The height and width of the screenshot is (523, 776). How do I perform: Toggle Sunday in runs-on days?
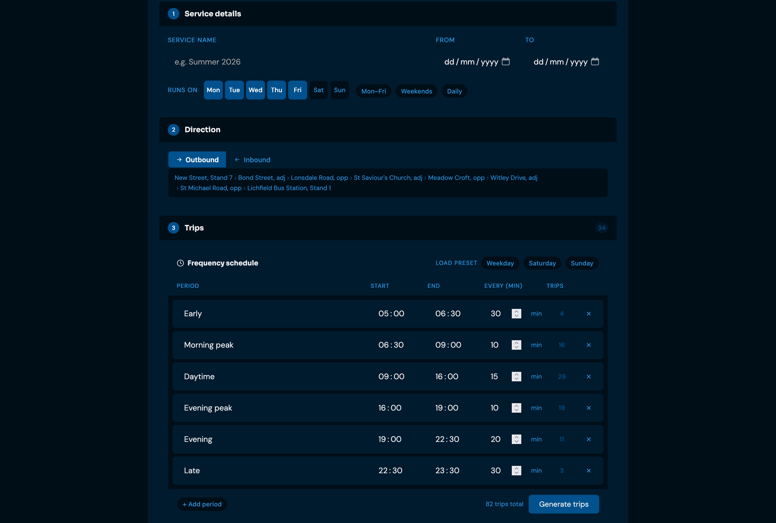(340, 90)
